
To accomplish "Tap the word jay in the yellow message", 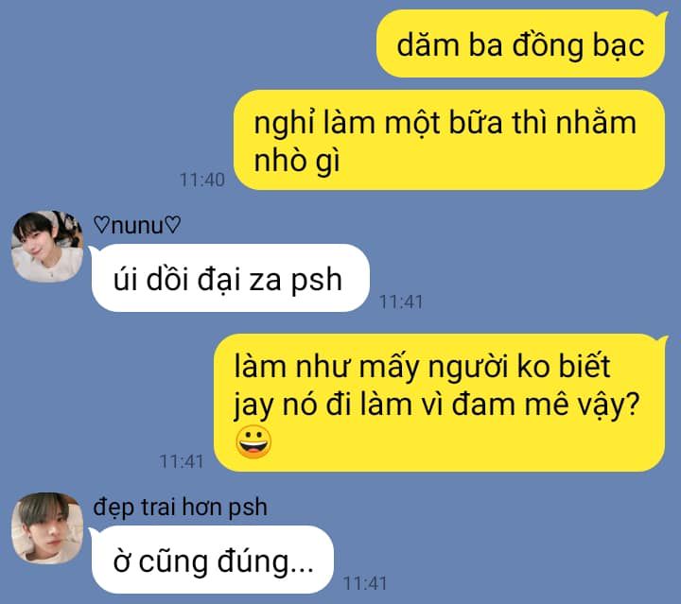I will coord(253,406).
